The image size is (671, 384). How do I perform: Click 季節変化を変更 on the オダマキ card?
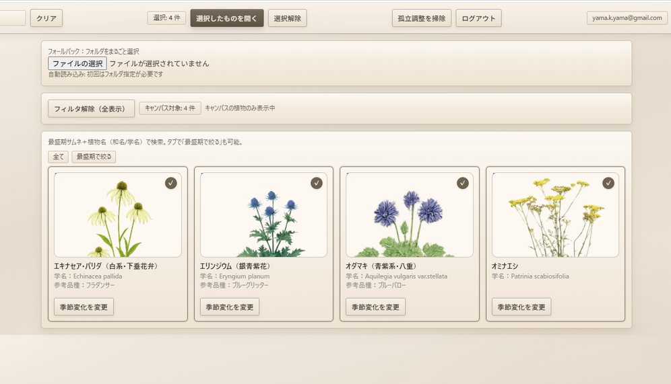point(376,307)
